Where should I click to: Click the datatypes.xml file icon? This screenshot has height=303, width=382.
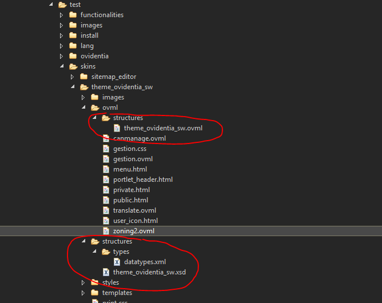[117, 262]
